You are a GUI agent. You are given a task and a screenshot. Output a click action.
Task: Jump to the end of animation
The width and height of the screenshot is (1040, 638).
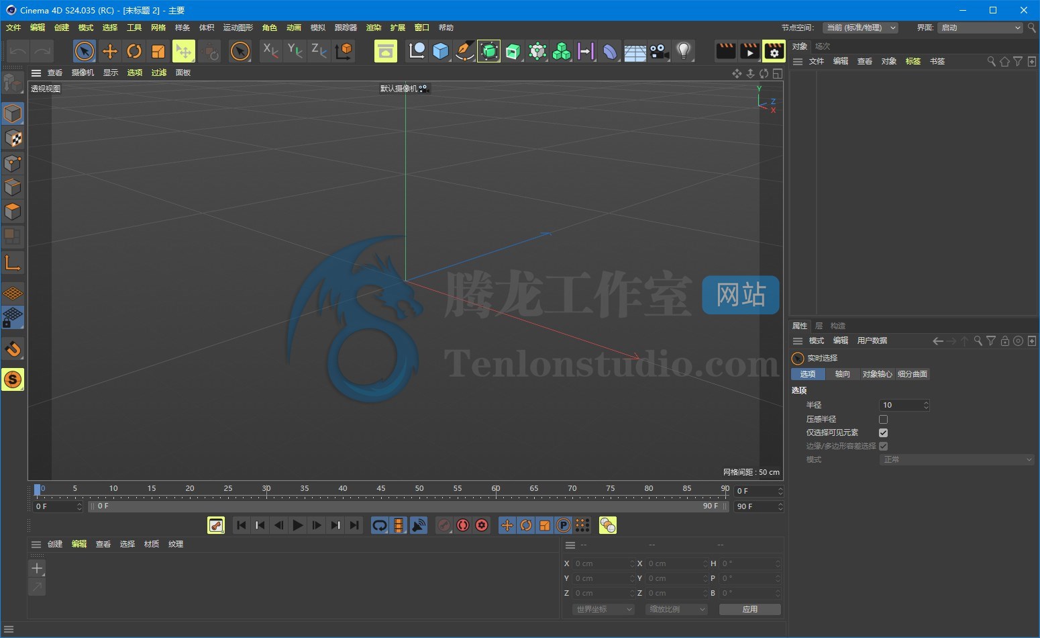click(x=354, y=525)
